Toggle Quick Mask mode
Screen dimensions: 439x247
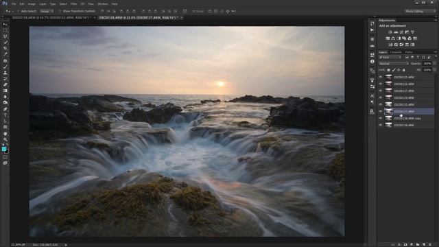pyautogui.click(x=5, y=157)
